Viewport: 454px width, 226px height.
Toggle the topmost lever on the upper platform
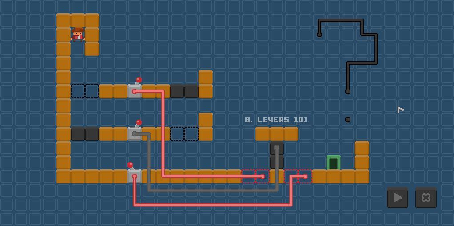point(135,88)
